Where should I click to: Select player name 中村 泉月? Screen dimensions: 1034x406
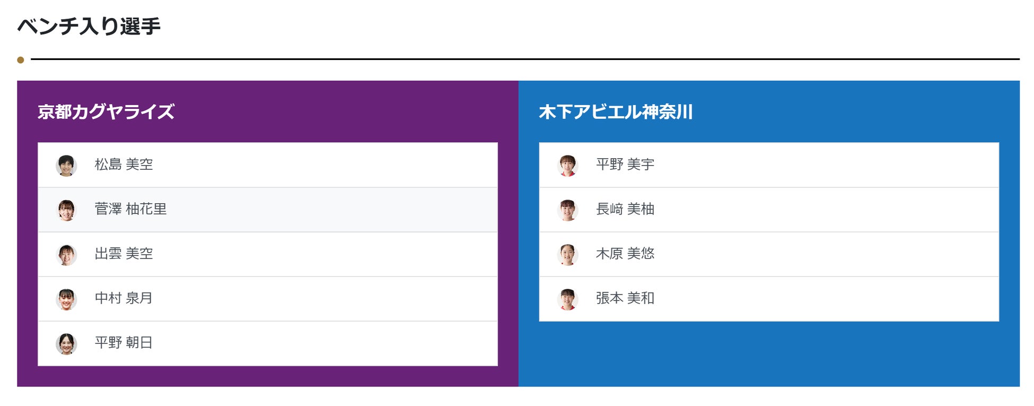[124, 298]
